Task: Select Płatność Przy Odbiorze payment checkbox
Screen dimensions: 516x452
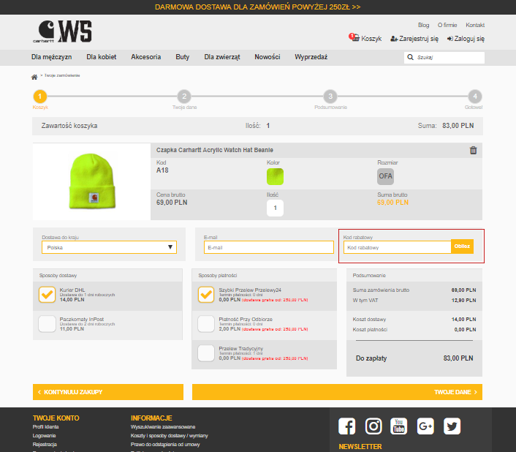Action: pos(207,324)
